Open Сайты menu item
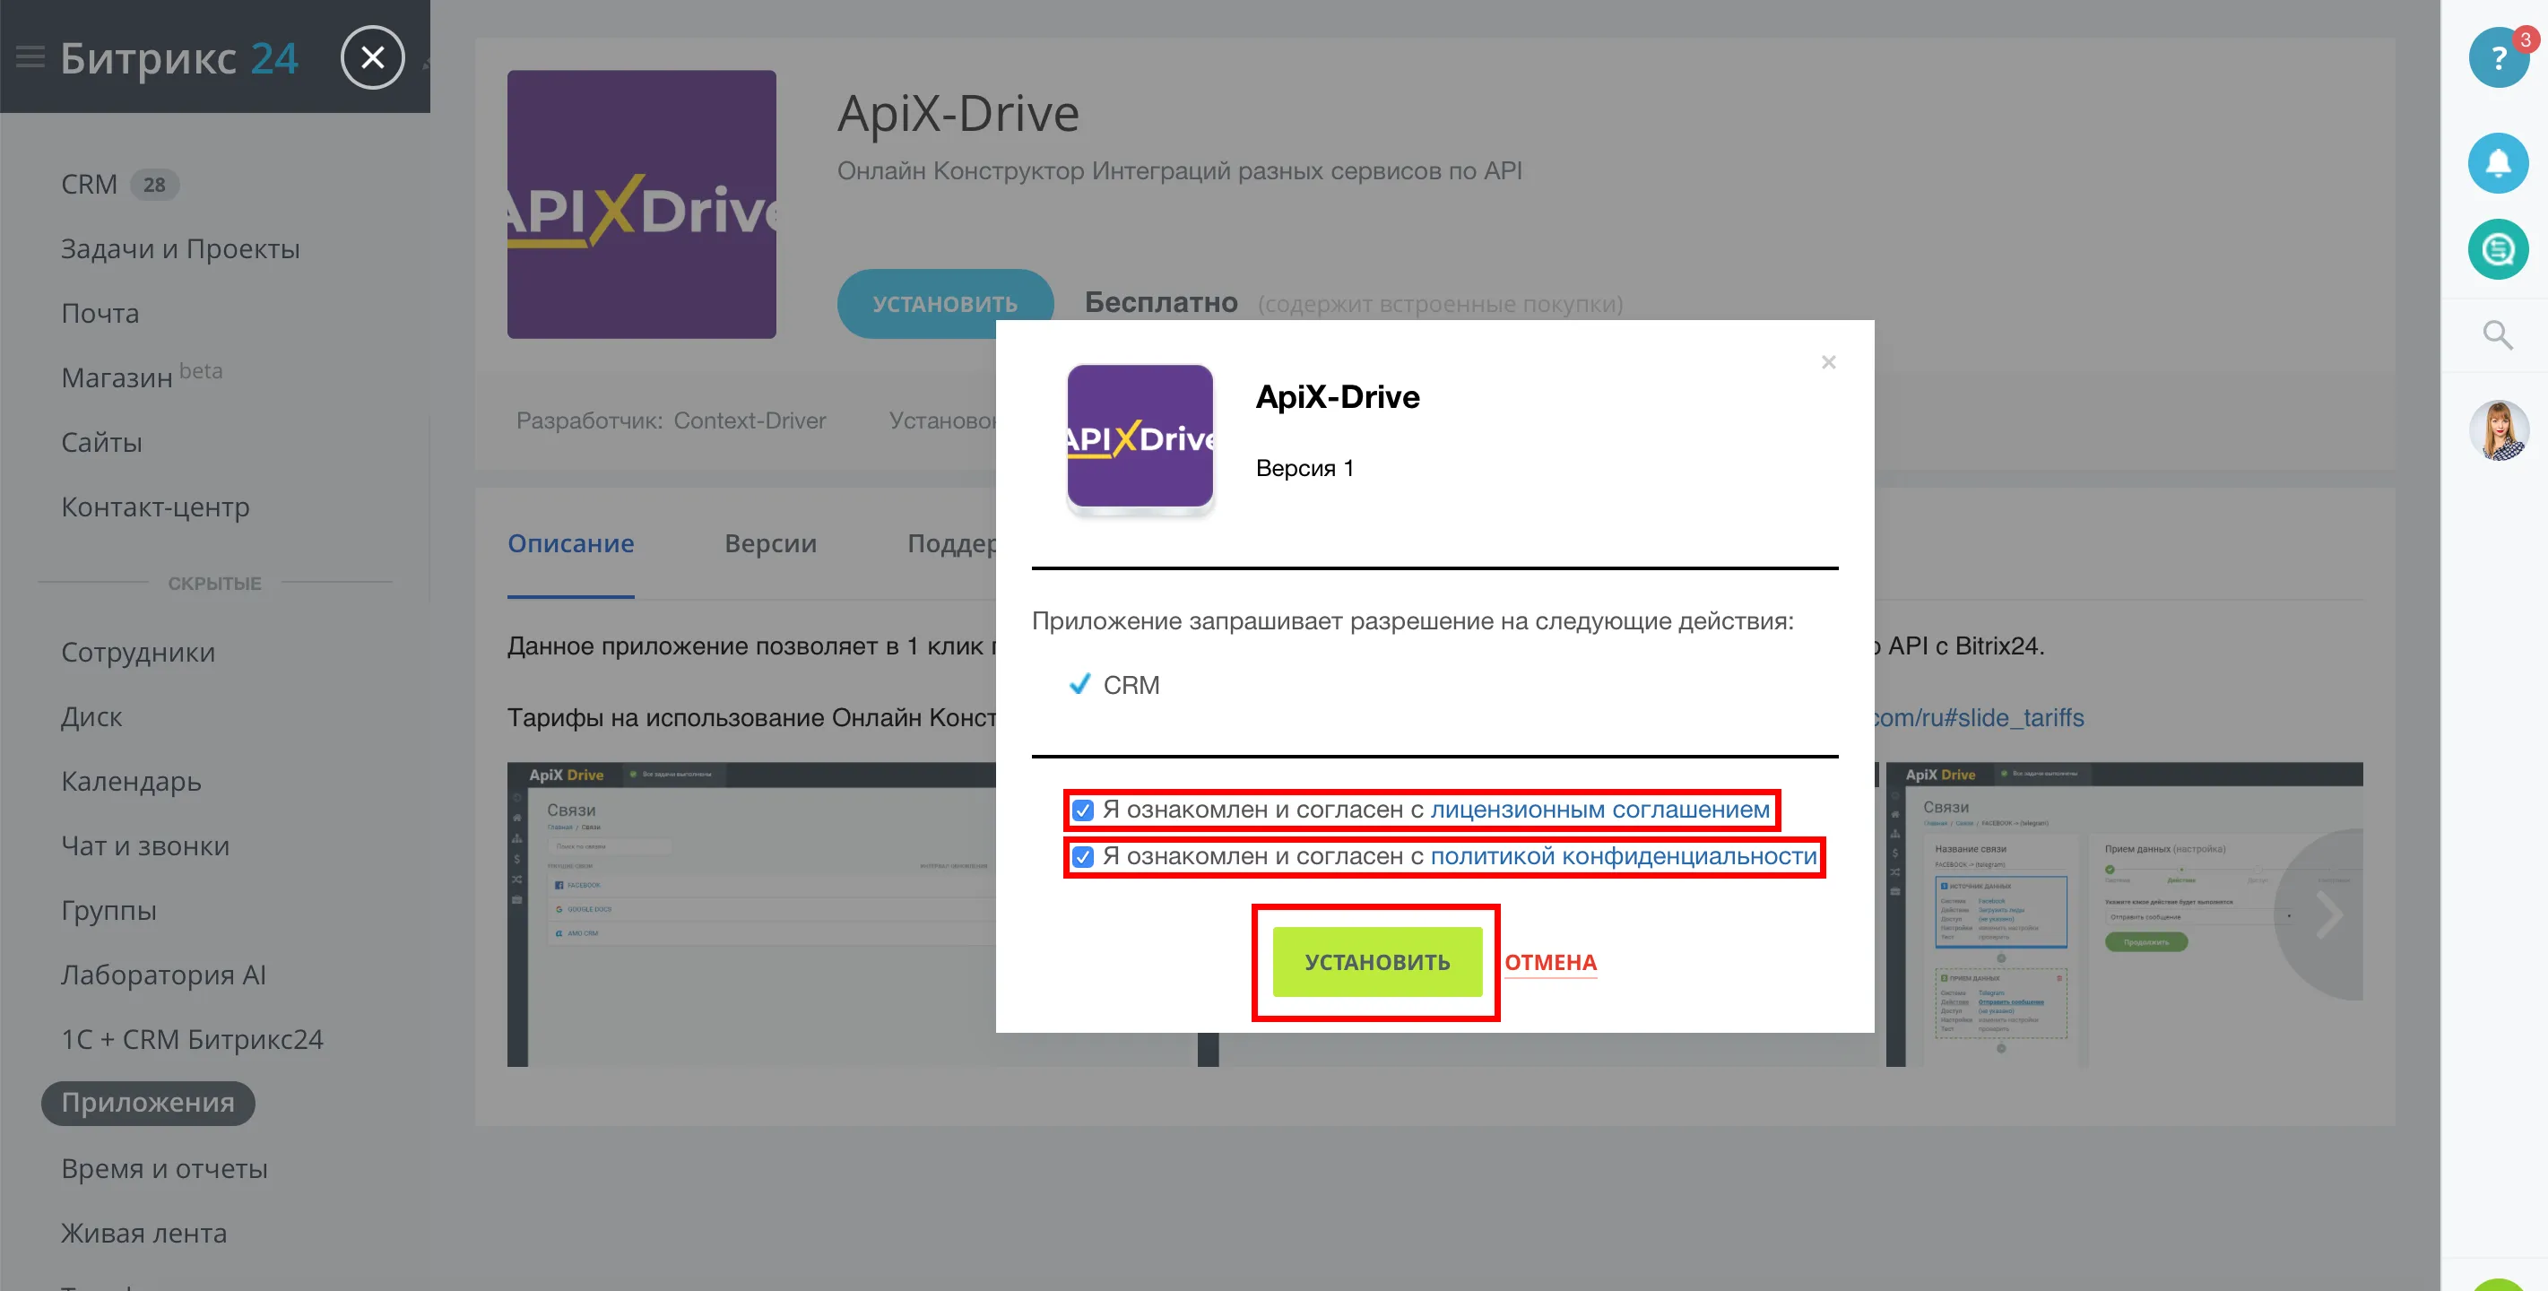The width and height of the screenshot is (2548, 1291). (x=101, y=442)
